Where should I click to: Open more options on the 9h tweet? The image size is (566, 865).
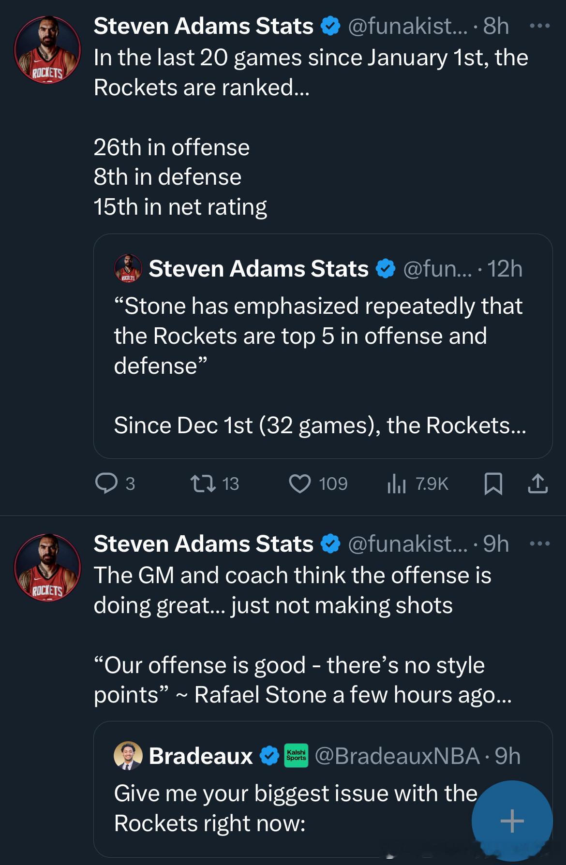click(539, 543)
